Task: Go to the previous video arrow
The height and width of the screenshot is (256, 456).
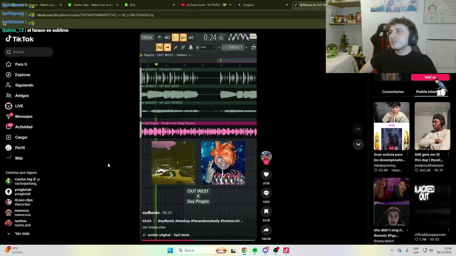Action: pos(358,129)
